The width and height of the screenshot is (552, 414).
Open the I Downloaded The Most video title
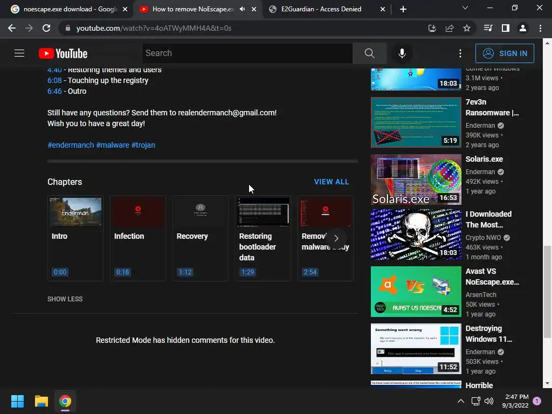pyautogui.click(x=488, y=219)
